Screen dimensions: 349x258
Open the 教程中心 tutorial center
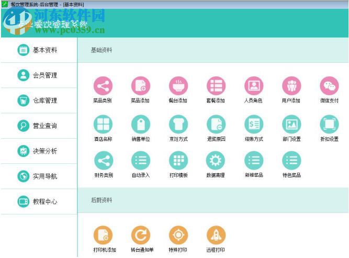[x=39, y=201]
